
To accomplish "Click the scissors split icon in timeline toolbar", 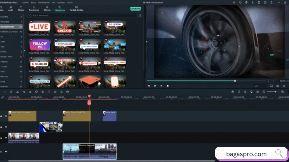I will [x=17, y=92].
